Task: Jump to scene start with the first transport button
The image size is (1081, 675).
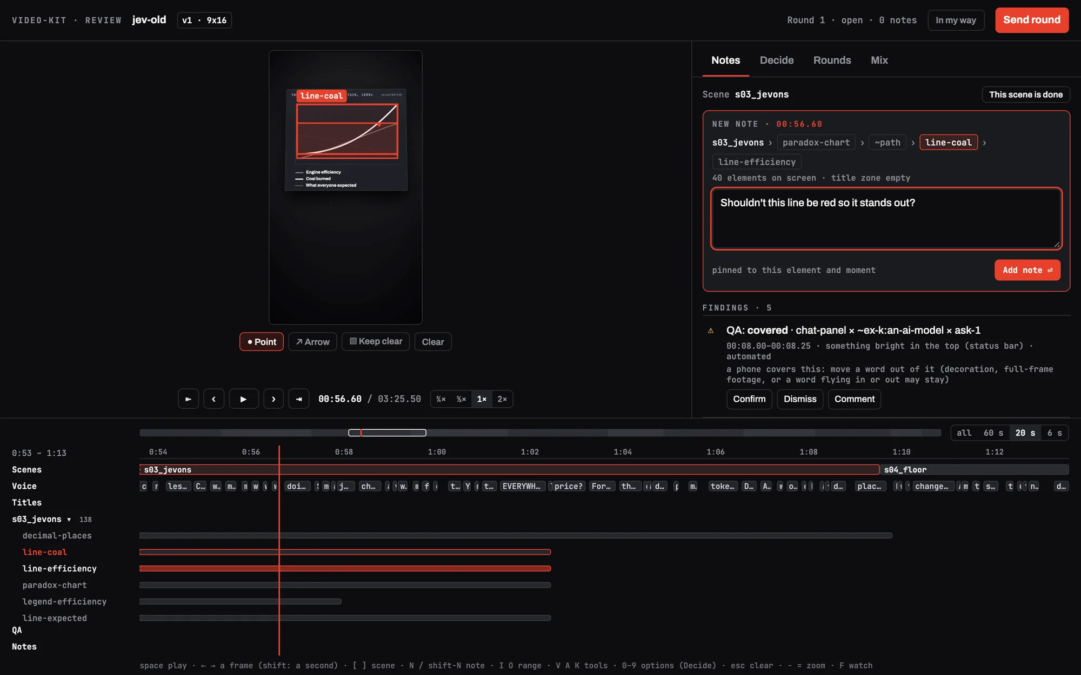Action: point(188,399)
